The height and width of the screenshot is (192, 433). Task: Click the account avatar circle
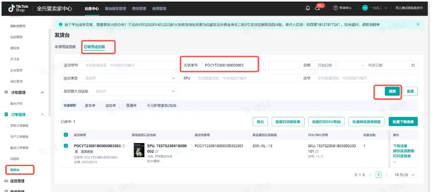(x=365, y=8)
